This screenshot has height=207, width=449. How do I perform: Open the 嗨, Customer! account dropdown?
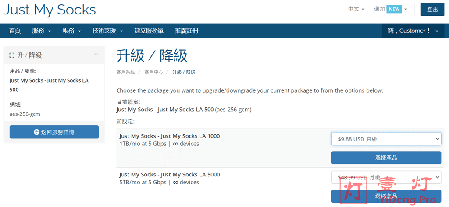pyautogui.click(x=413, y=31)
